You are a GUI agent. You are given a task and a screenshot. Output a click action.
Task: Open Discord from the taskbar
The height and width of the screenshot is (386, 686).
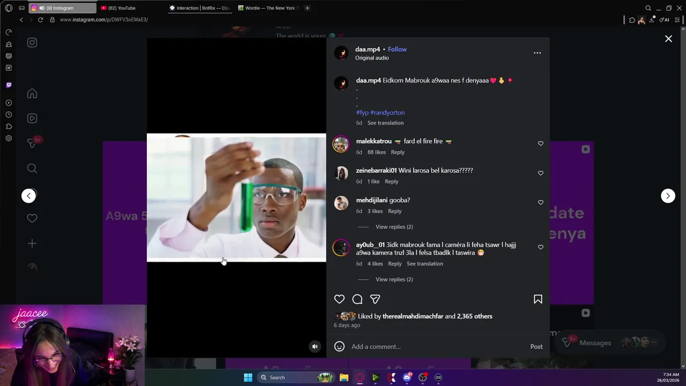[407, 377]
